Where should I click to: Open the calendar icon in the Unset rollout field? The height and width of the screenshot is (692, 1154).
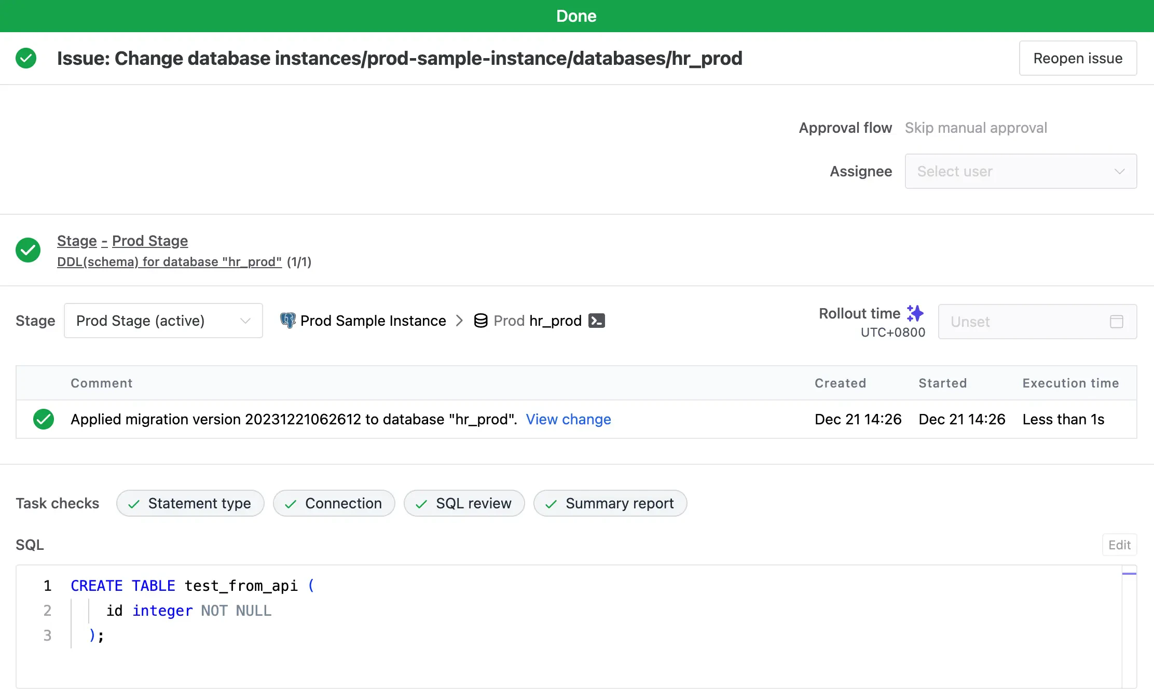click(1117, 322)
